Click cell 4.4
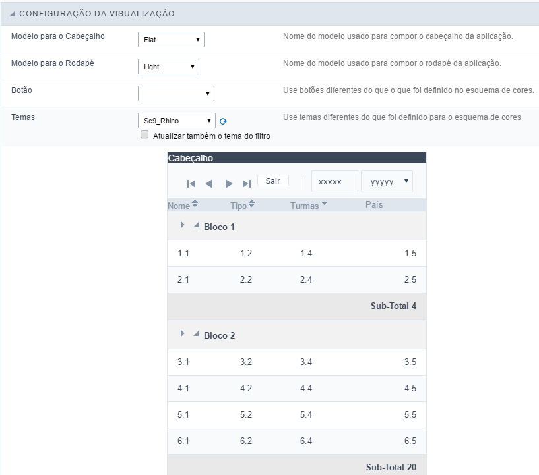 tap(306, 389)
